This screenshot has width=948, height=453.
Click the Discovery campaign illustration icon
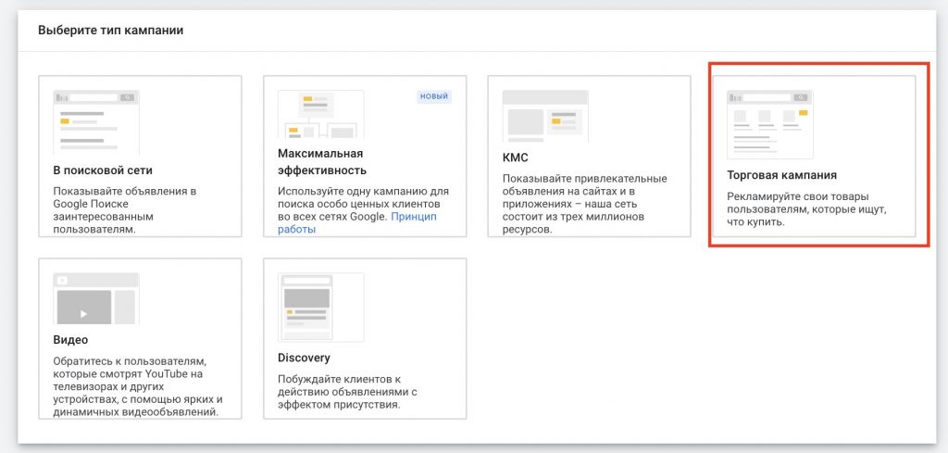tap(320, 308)
